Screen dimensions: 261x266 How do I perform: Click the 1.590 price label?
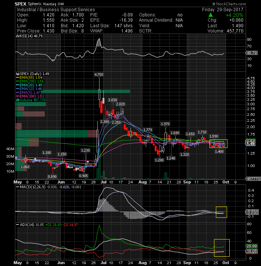[214, 136]
